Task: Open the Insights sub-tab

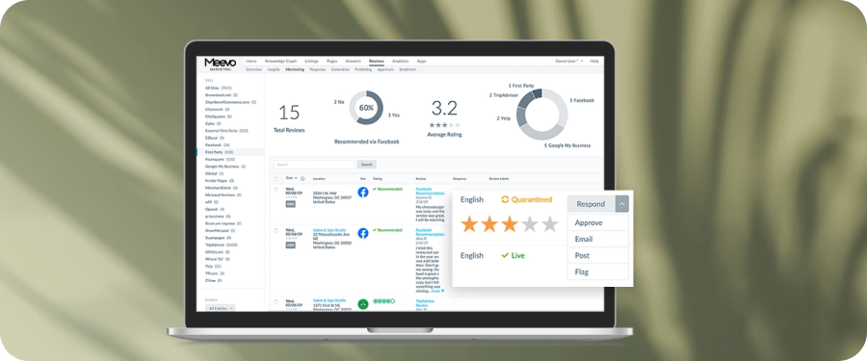Action: pyautogui.click(x=274, y=69)
